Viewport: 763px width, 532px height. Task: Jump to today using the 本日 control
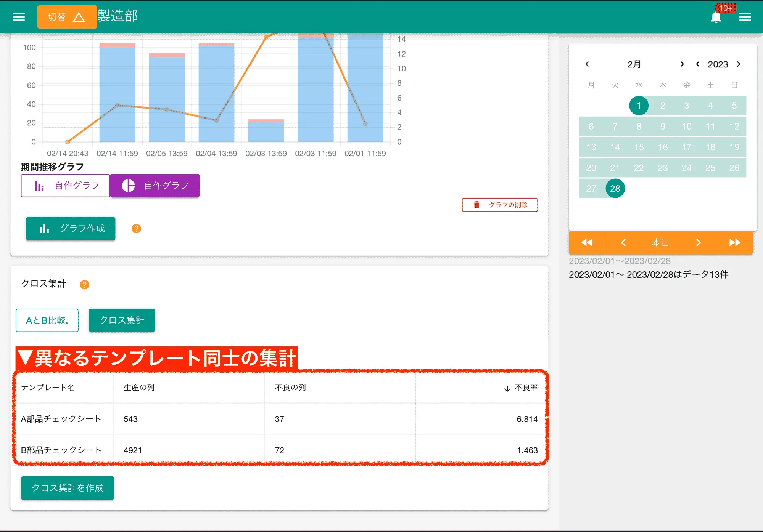660,242
